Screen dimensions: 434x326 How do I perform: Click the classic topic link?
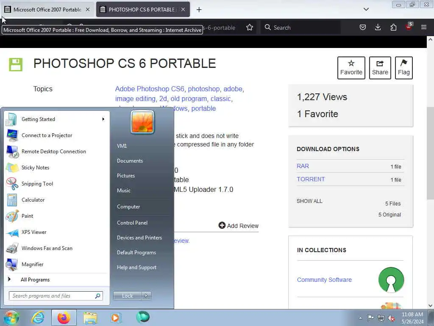tap(220, 98)
